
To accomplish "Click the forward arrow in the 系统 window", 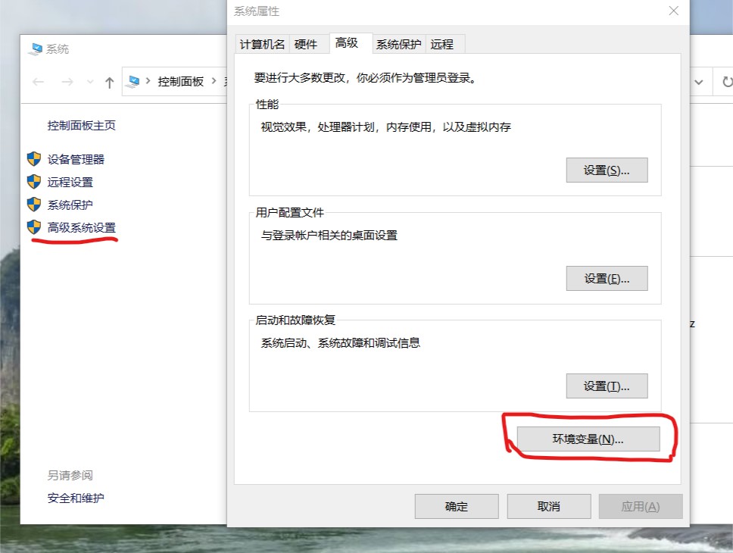I will [x=67, y=83].
